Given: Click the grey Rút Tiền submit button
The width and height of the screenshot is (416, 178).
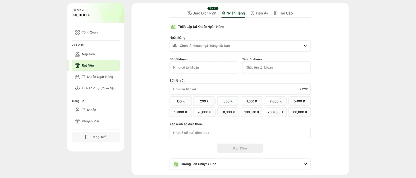Looking at the screenshot, I should (x=240, y=148).
